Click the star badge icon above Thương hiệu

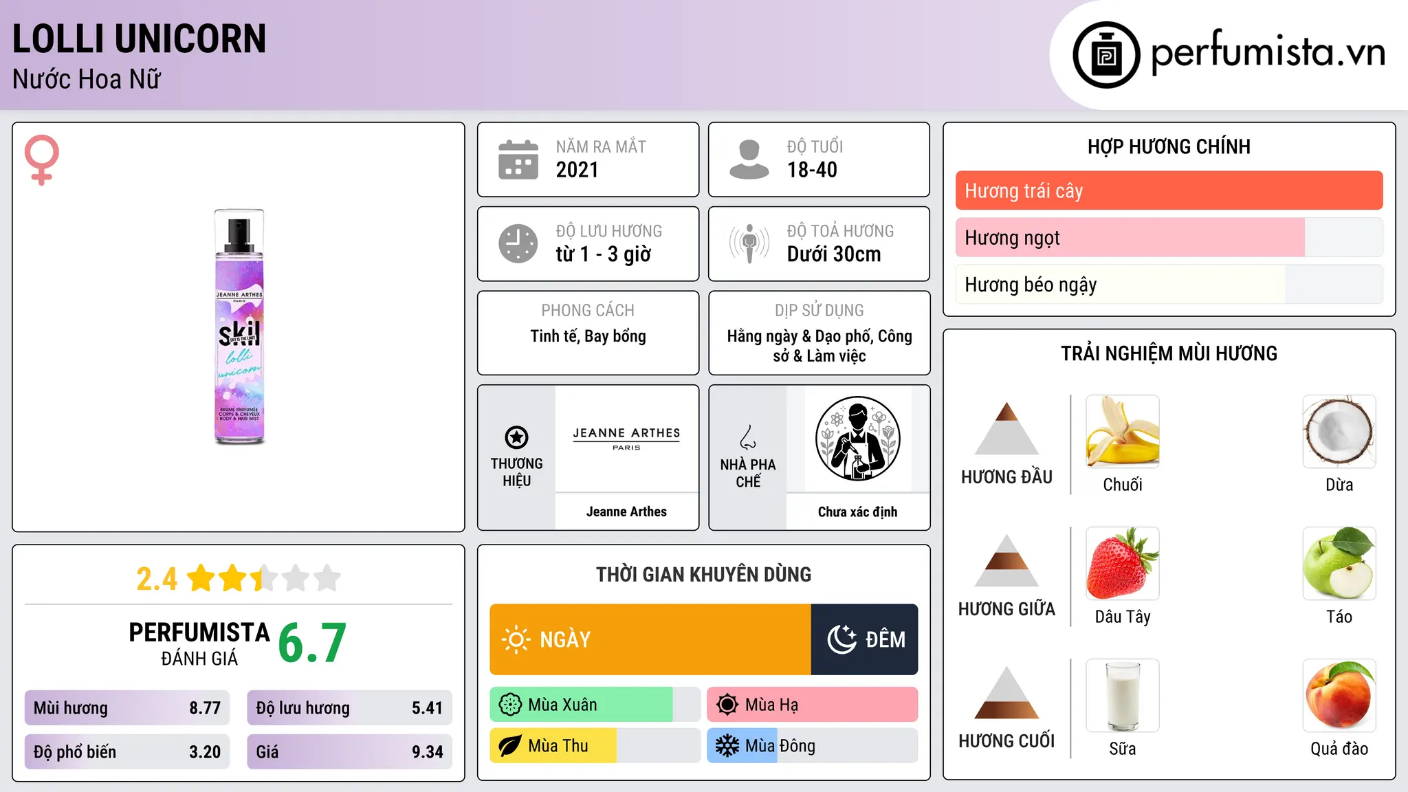coord(516,437)
